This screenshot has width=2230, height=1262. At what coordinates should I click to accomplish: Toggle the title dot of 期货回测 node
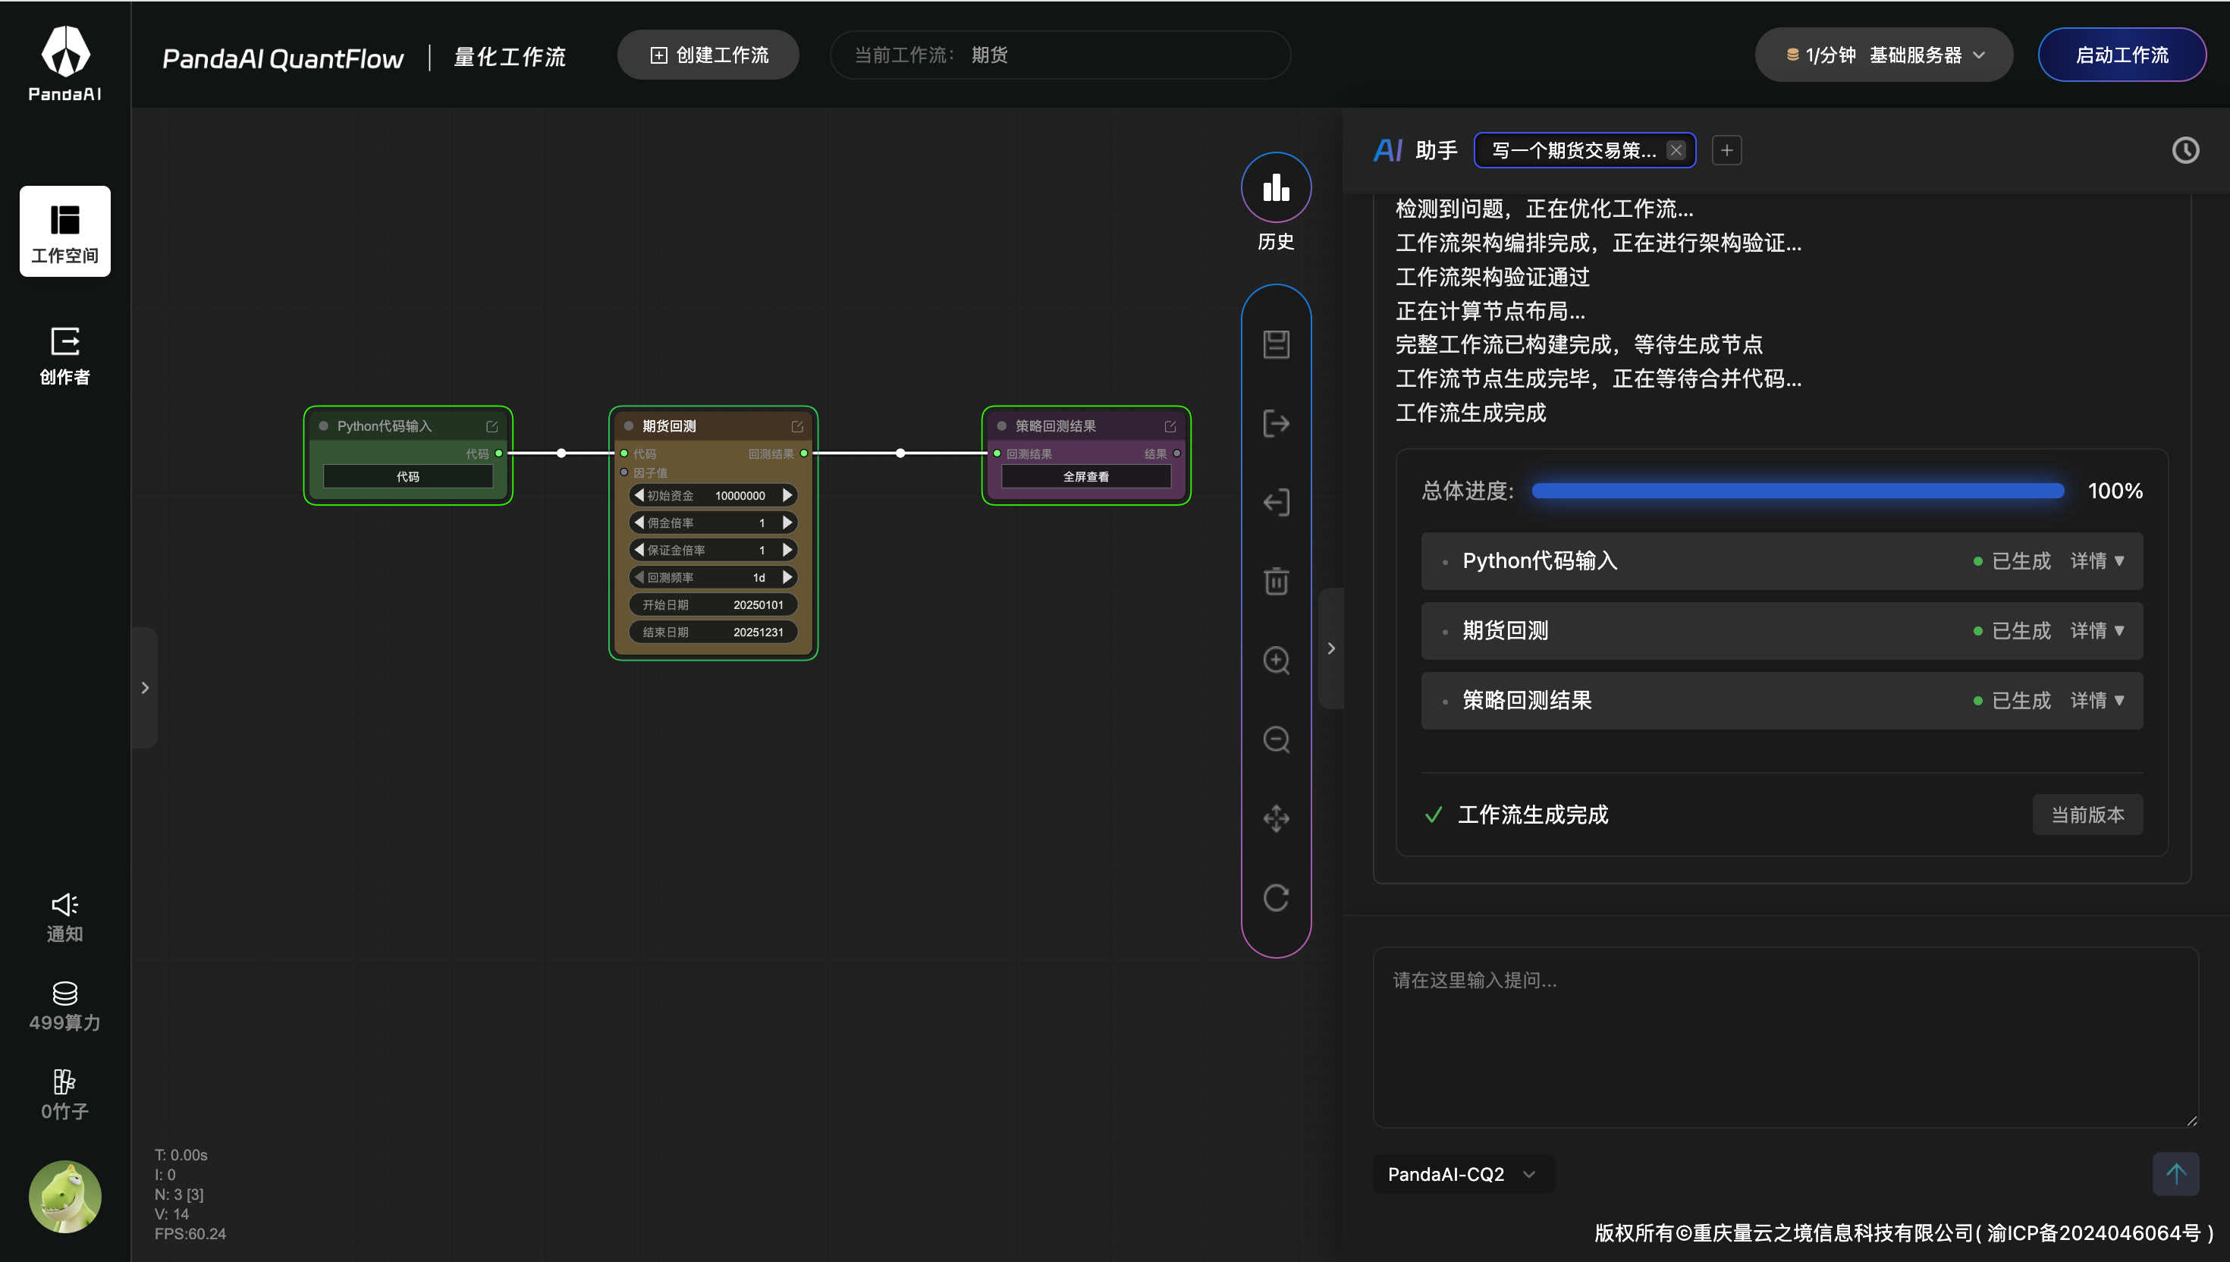coord(628,425)
